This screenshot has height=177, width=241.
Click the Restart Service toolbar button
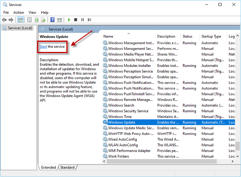[89, 20]
